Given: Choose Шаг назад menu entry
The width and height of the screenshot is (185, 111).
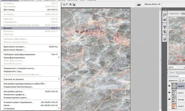Looking at the screenshot, I should [x=31, y=10].
